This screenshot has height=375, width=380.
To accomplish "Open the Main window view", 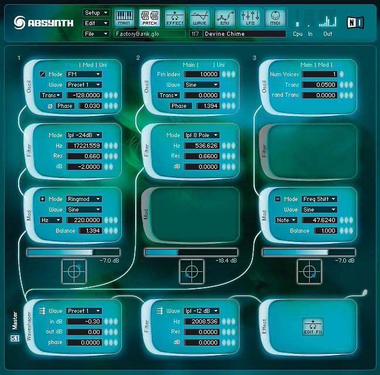I will 125,18.
